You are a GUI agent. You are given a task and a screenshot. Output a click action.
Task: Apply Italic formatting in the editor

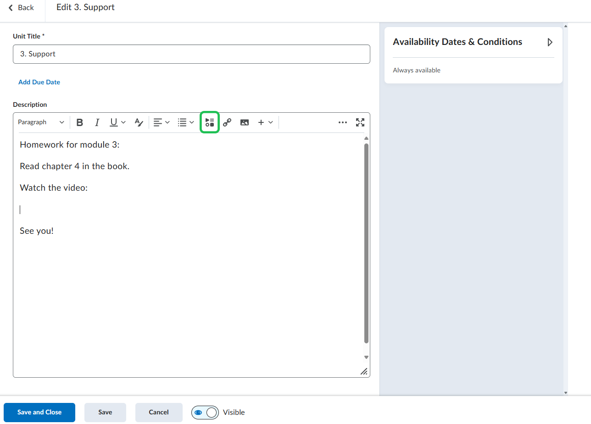(x=97, y=122)
